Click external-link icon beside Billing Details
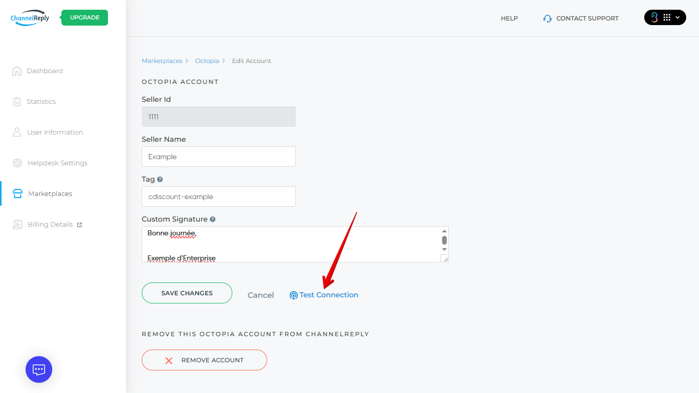 [x=79, y=225]
